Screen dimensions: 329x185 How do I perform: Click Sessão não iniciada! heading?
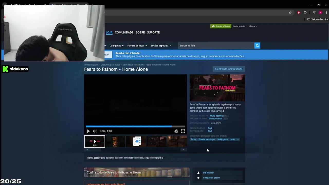click(128, 53)
